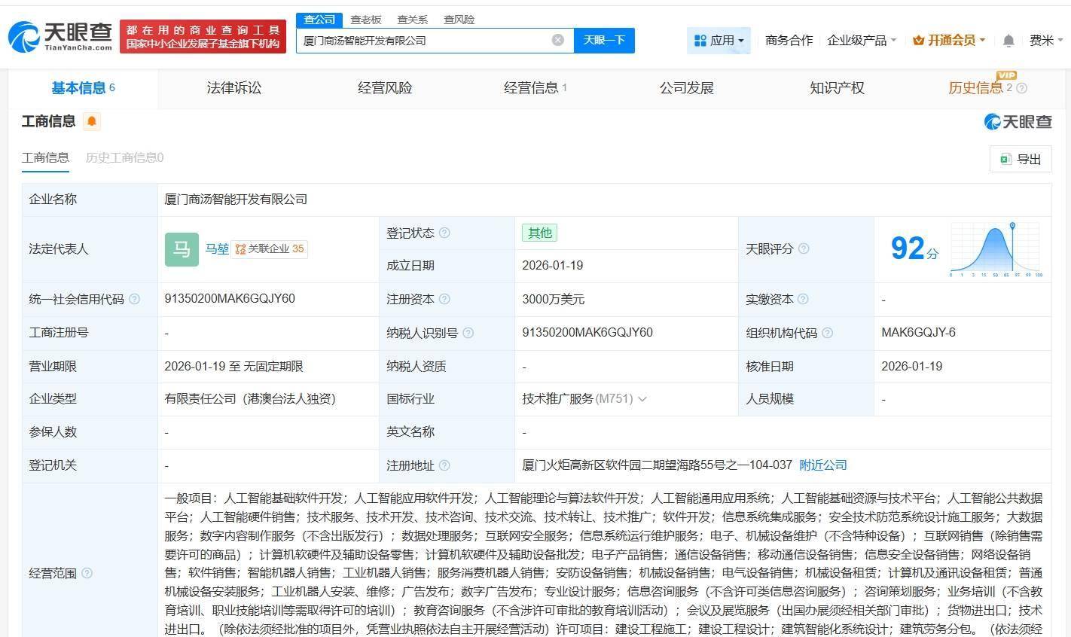Screen dimensions: 1071x637
Task: Click the 马 avatar of legal representative
Action: click(182, 249)
